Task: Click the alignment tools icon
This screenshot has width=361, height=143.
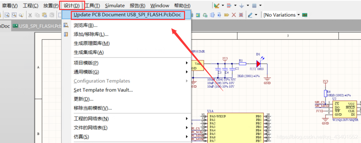Action: pos(229,5)
